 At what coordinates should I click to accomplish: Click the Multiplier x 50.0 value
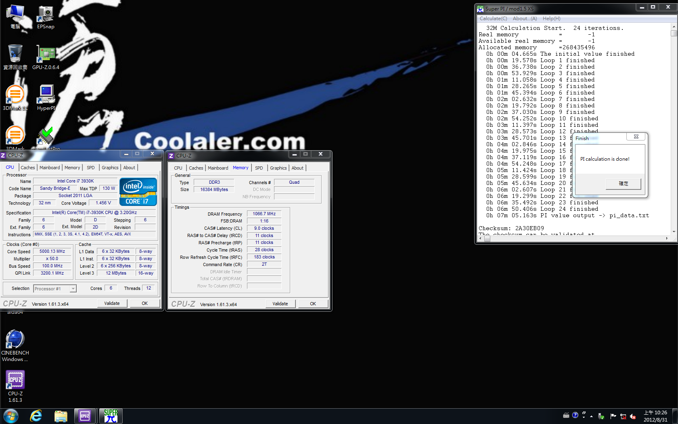pos(52,259)
